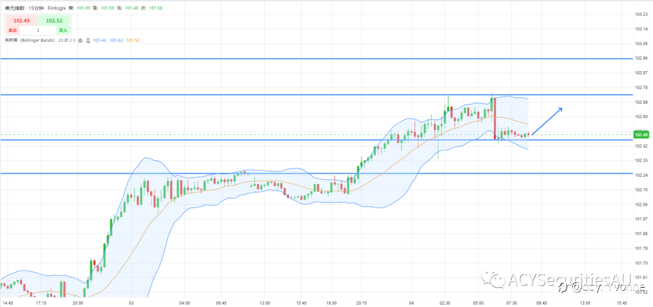Click time axis label 20:00
The height and width of the screenshot is (307, 653).
pos(77,303)
